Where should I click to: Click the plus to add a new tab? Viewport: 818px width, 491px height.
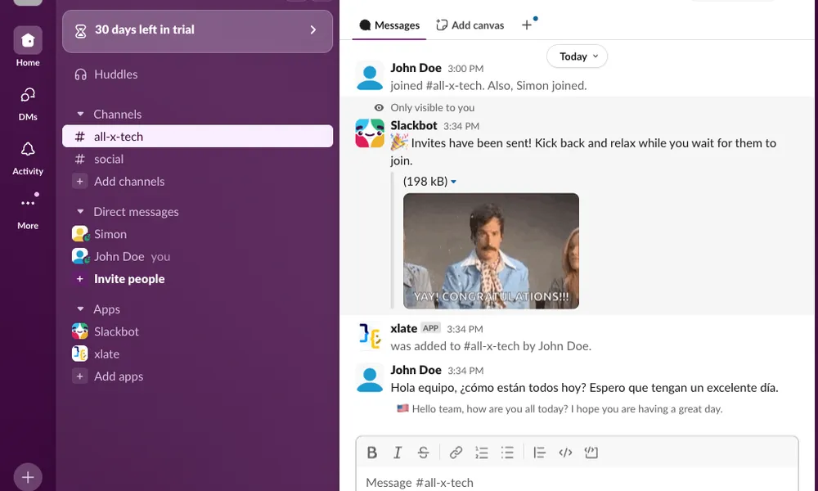click(527, 25)
